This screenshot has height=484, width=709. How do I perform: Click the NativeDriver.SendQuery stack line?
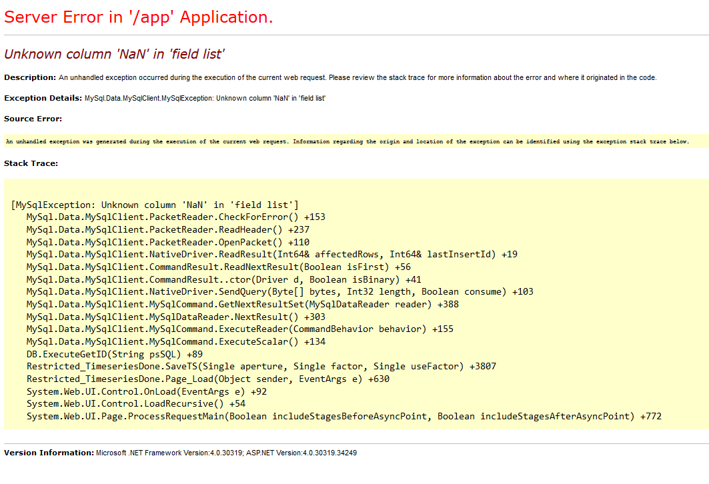tap(279, 291)
